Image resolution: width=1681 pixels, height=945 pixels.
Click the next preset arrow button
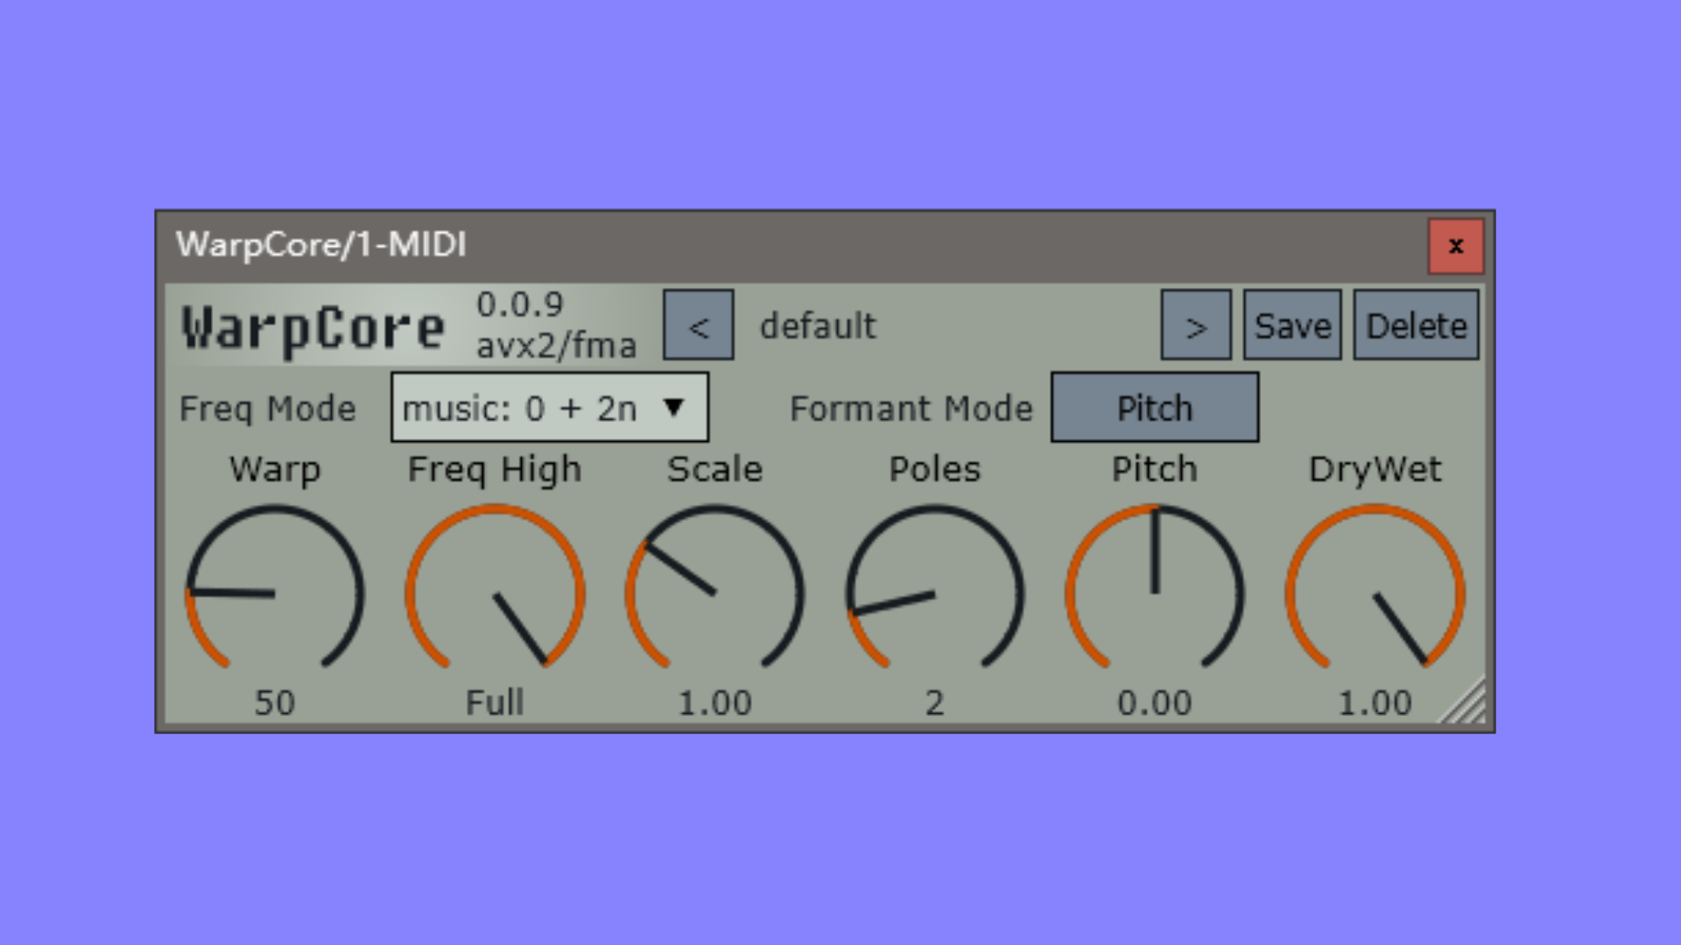1195,325
